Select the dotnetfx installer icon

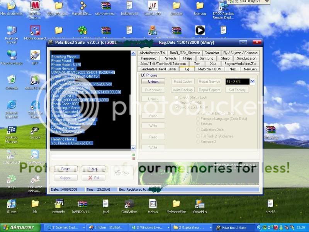(x=59, y=206)
